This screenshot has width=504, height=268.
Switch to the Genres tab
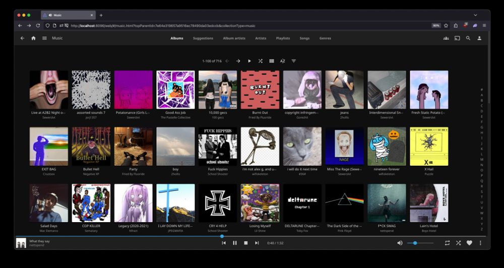(325, 38)
